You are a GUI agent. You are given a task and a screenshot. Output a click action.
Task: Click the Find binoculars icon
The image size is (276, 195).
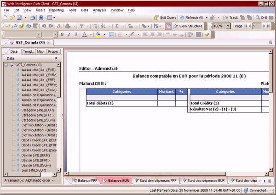point(40,17)
